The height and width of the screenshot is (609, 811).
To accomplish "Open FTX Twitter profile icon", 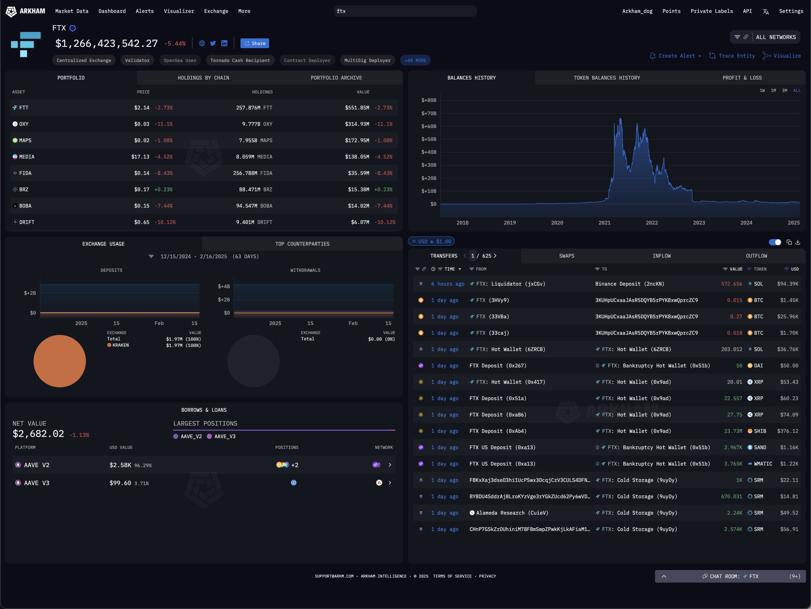I will pyautogui.click(x=213, y=43).
